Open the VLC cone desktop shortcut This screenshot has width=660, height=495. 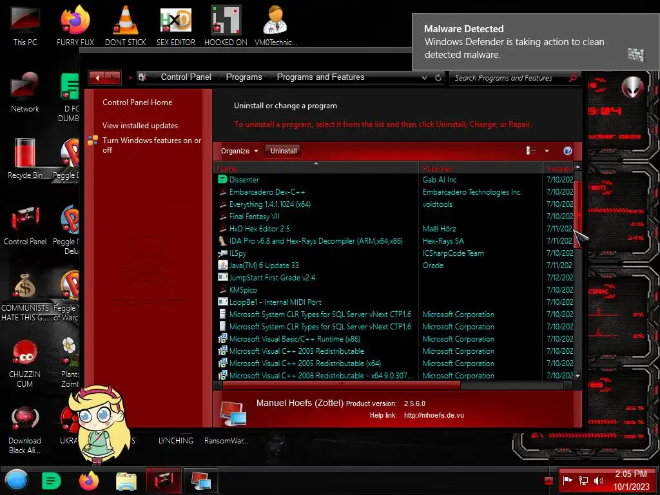[x=126, y=25]
